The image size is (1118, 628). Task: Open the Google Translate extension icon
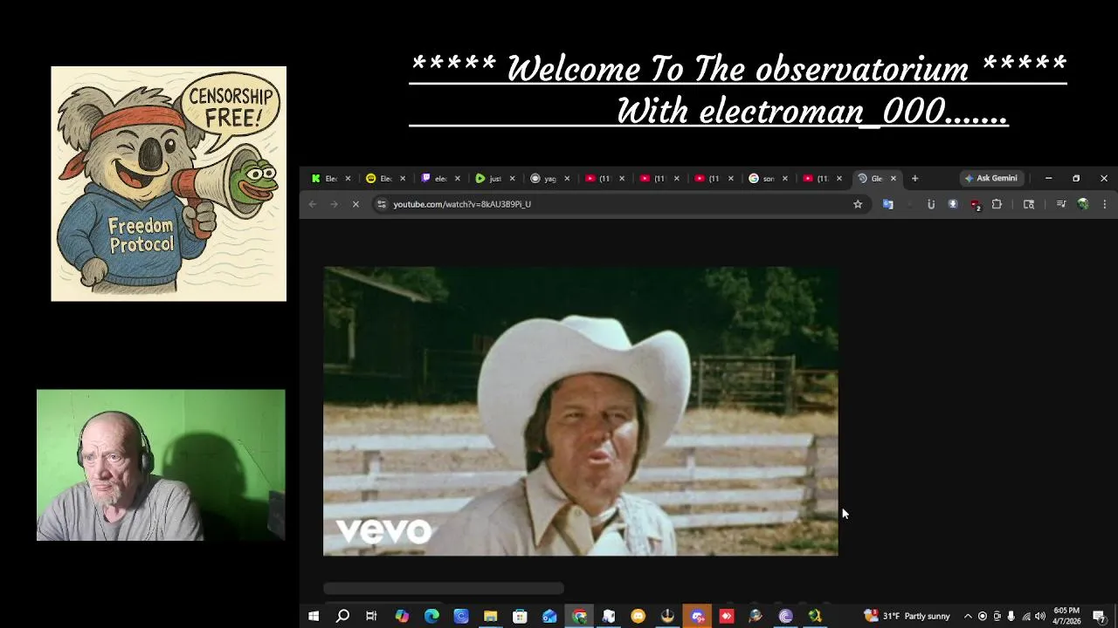[x=888, y=204]
